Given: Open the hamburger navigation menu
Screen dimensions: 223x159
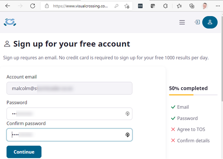Looking at the screenshot, I should click(182, 23).
